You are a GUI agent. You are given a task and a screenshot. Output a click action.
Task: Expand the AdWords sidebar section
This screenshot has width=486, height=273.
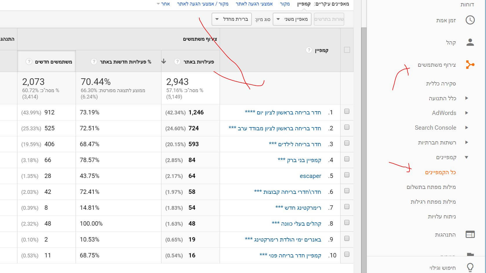(467, 113)
